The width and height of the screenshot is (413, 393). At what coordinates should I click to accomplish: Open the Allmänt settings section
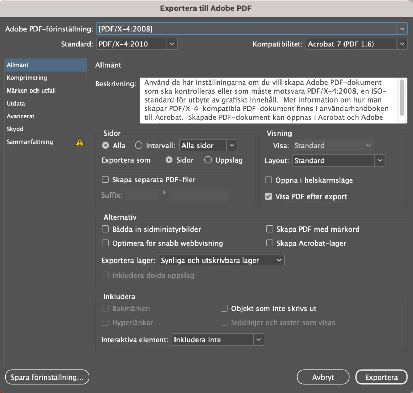coord(45,65)
